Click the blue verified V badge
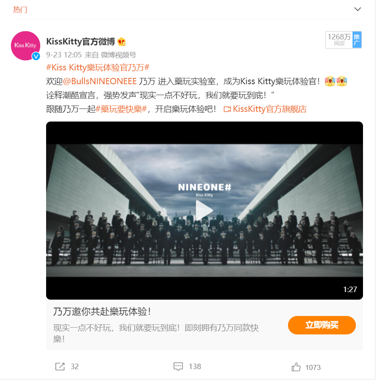376x380 pixels. click(x=36, y=56)
